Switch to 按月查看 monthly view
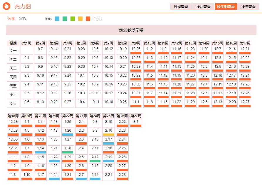 (203, 6)
